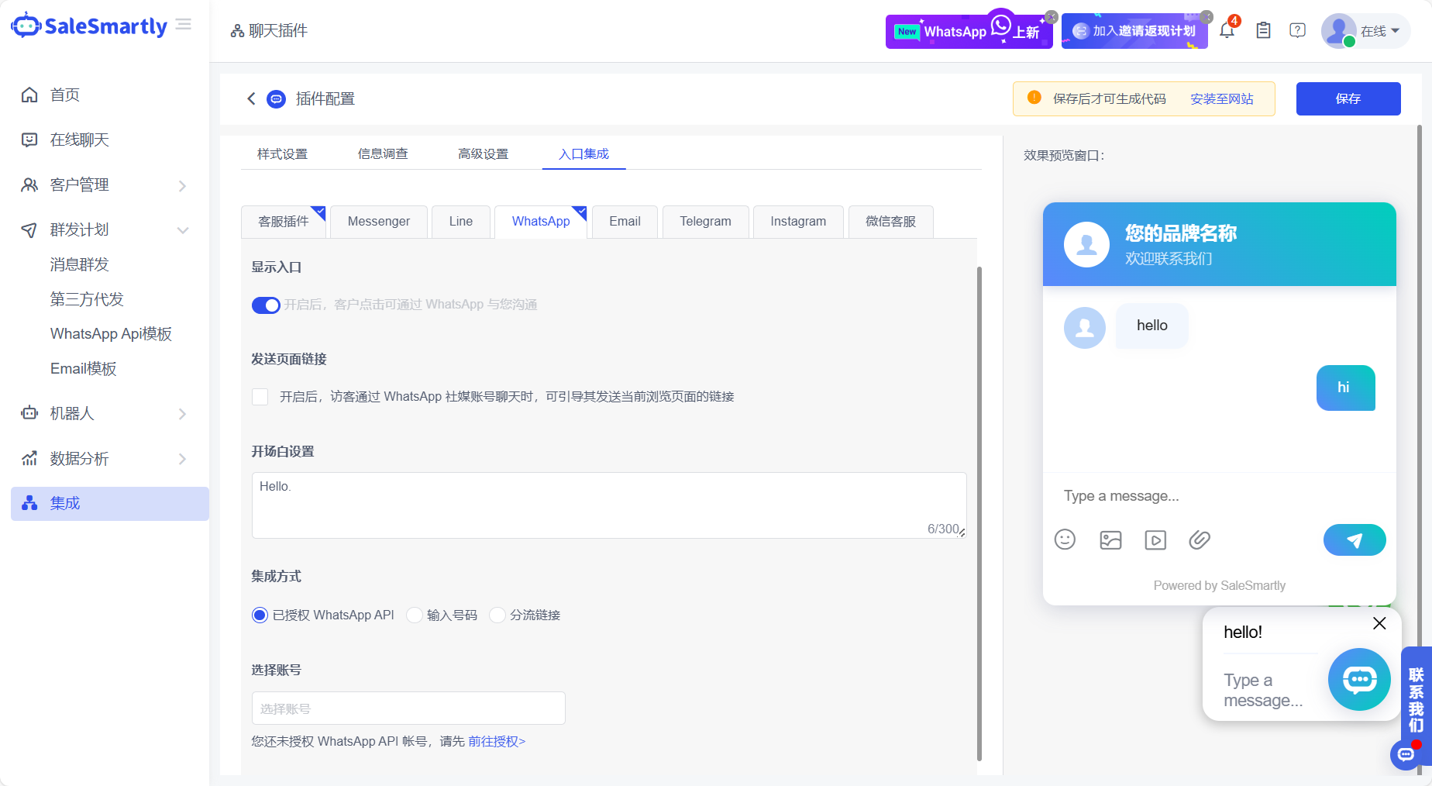Image resolution: width=1432 pixels, height=786 pixels.
Task: Click the back arrow beside 插件配置
Action: click(251, 98)
